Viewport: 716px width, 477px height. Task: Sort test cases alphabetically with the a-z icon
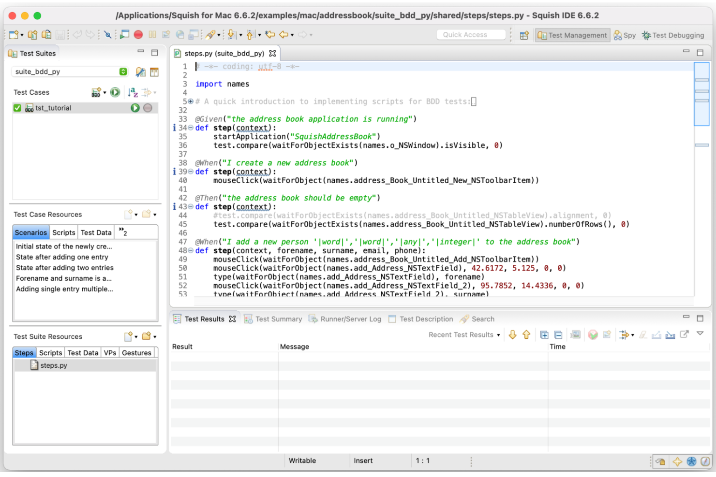131,92
